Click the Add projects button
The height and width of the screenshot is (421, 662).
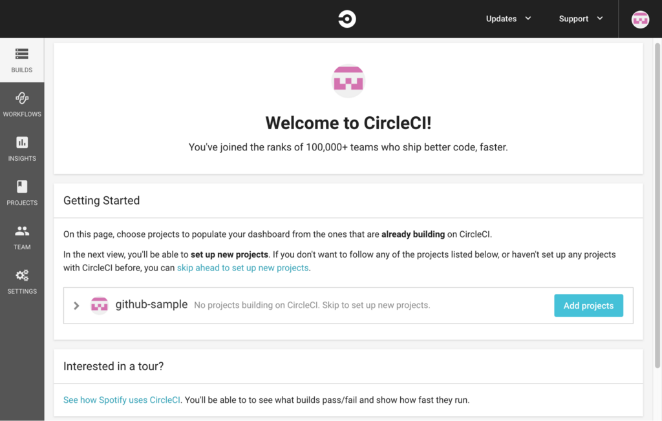(588, 305)
